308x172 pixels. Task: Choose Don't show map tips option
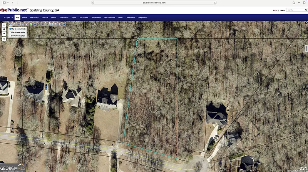coord(18,36)
